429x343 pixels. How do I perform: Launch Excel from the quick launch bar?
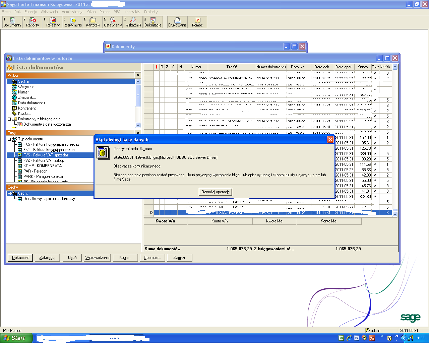(x=341, y=338)
